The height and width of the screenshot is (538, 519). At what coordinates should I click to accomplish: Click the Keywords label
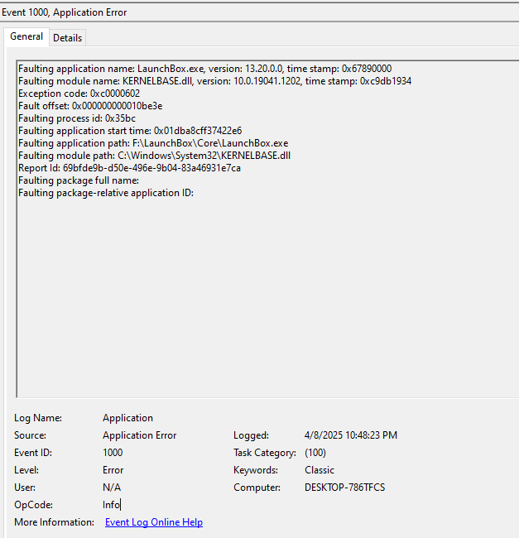(x=256, y=470)
